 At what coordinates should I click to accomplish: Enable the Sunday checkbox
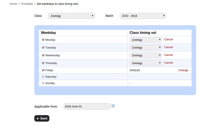tap(43, 83)
